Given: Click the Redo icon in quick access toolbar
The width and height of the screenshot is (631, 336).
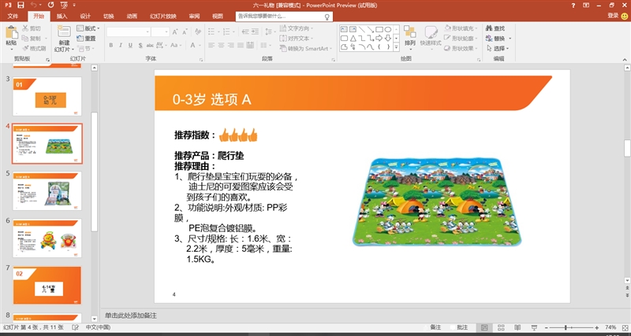Looking at the screenshot, I should [50, 5].
